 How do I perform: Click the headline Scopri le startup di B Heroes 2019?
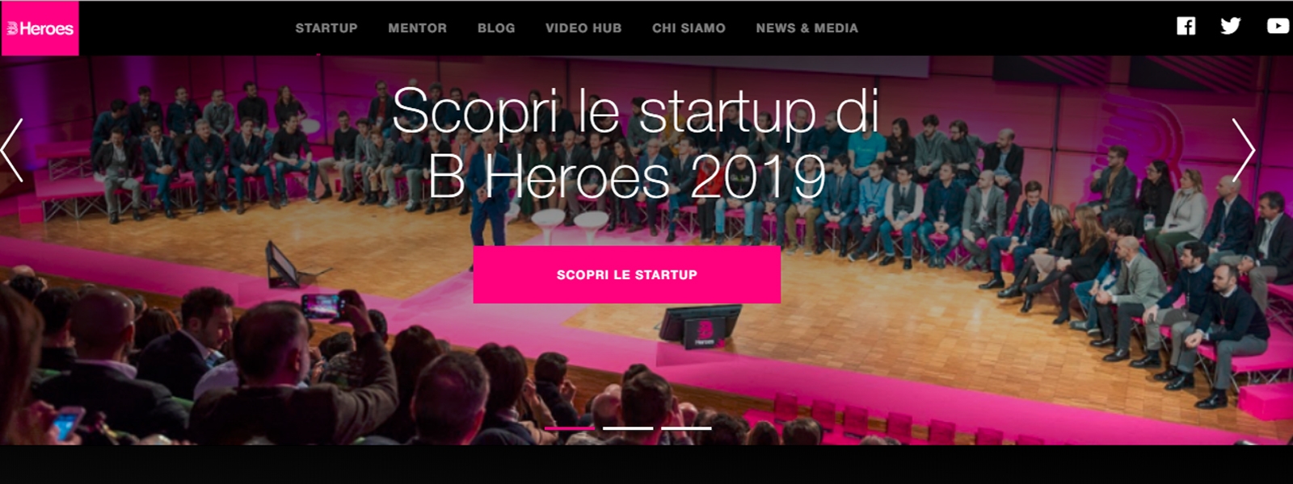[635, 144]
